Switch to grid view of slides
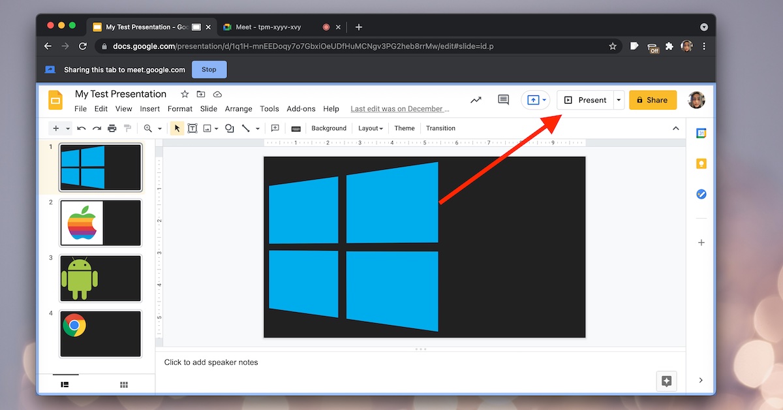The image size is (783, 410). tap(123, 385)
